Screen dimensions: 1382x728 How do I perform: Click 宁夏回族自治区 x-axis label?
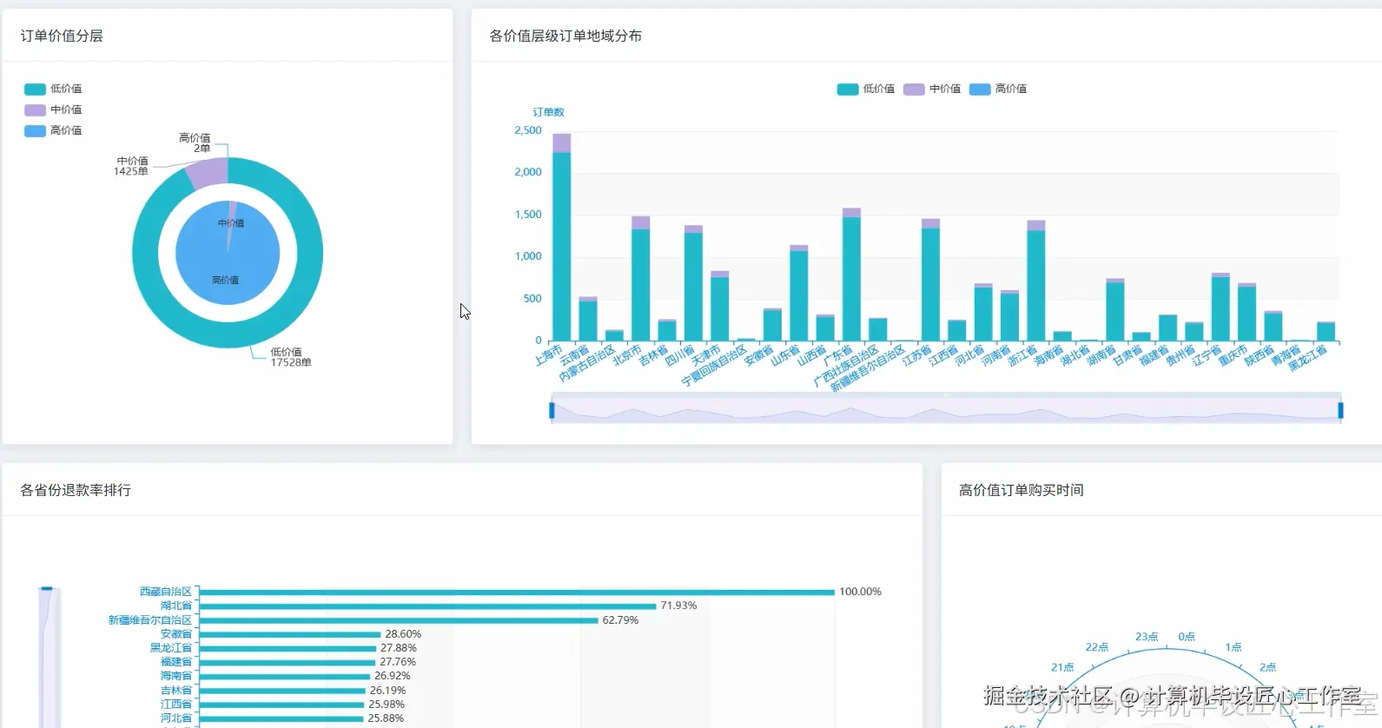(x=714, y=366)
